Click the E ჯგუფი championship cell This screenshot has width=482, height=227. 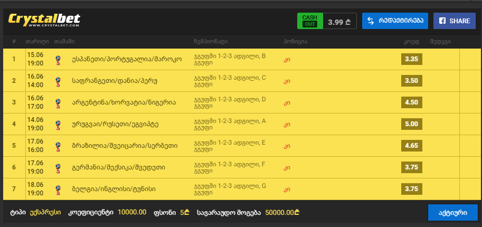pyautogui.click(x=230, y=146)
